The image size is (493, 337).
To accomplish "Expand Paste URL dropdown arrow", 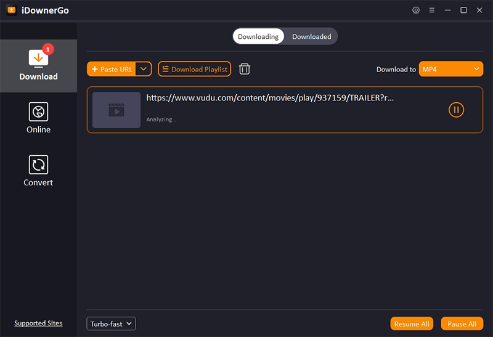I will click(x=144, y=69).
